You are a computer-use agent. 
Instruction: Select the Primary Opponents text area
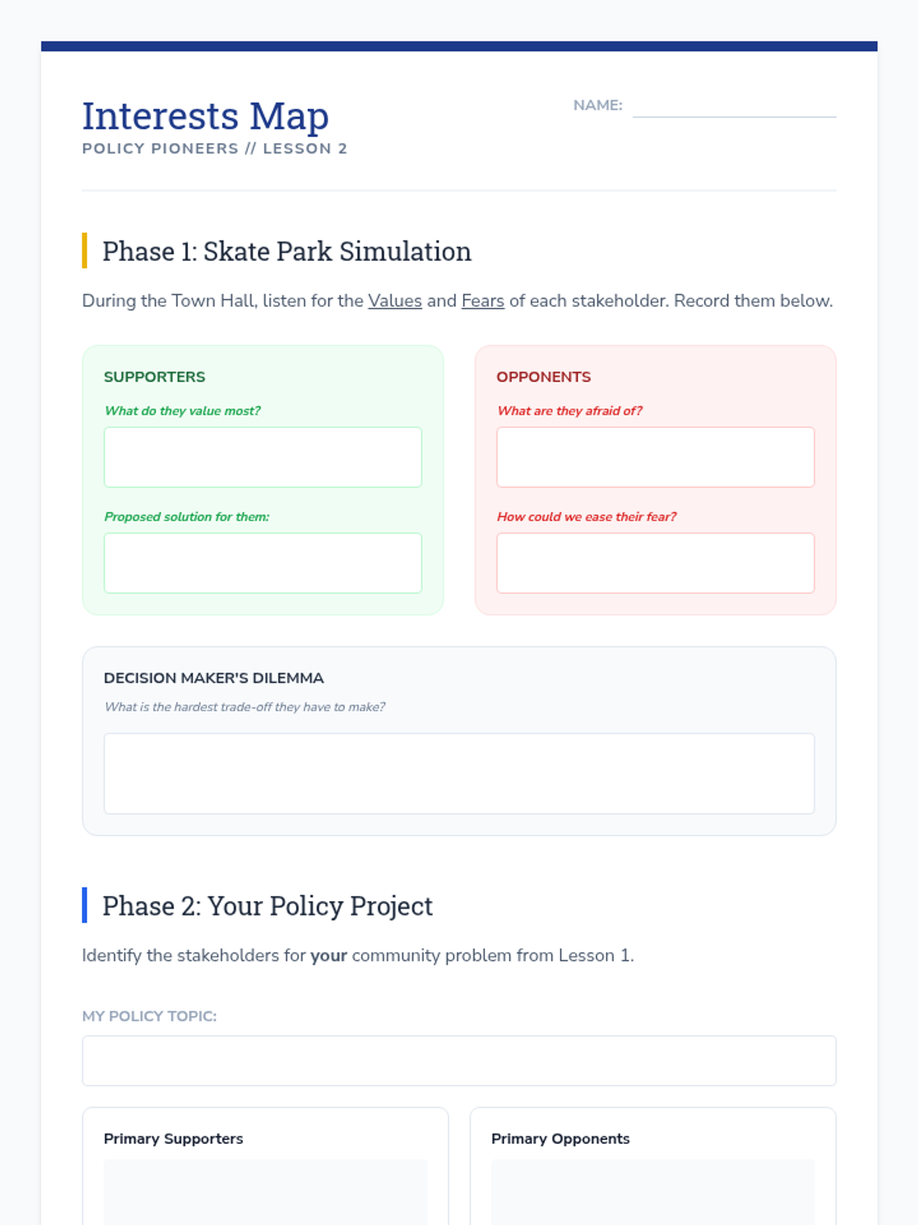click(653, 1192)
